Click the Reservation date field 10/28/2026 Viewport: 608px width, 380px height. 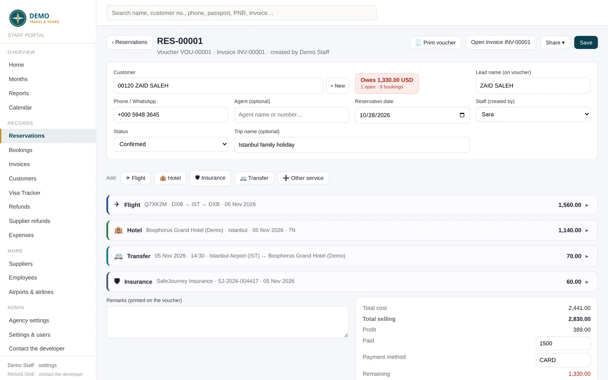(x=412, y=115)
